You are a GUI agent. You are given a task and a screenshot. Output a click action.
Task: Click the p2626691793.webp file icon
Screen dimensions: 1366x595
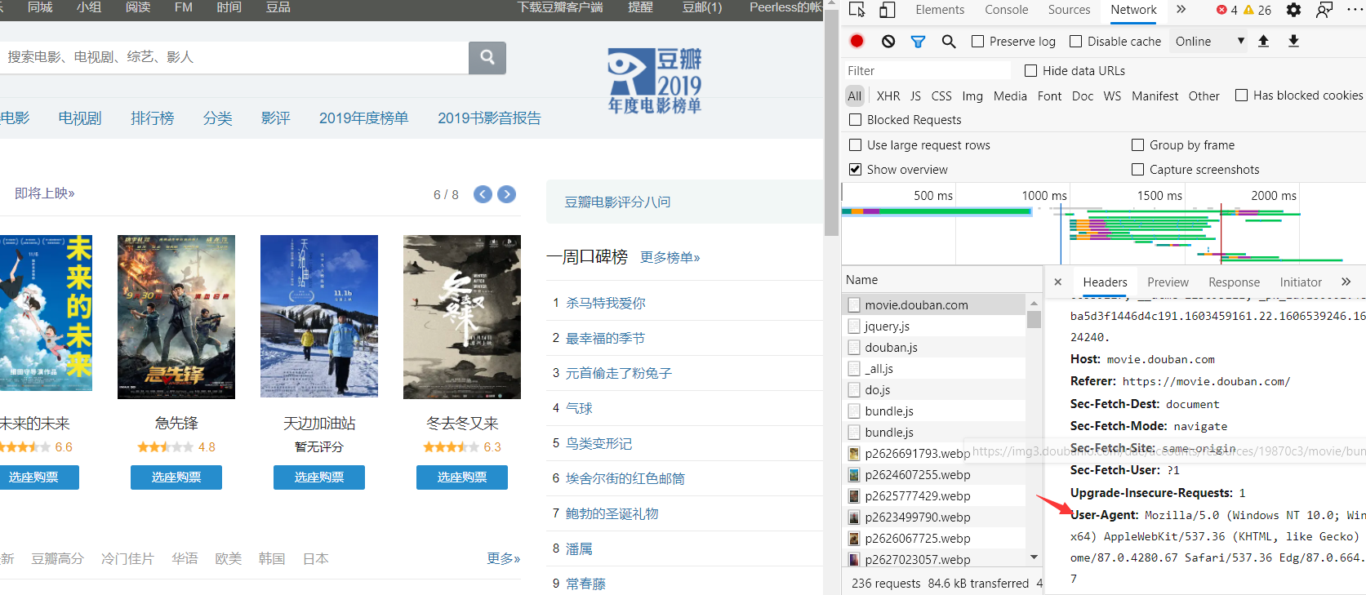click(x=854, y=453)
